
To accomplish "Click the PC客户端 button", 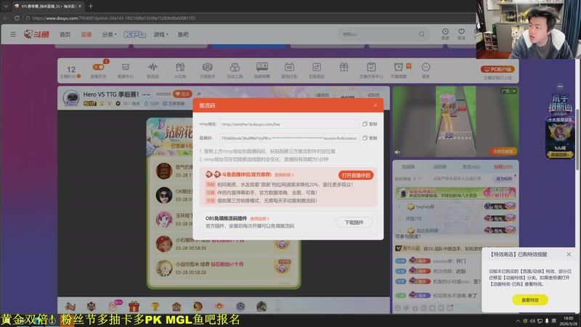I will click(x=497, y=69).
